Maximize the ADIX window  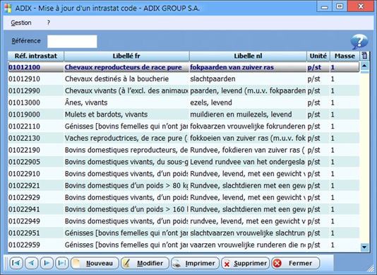pos(340,7)
